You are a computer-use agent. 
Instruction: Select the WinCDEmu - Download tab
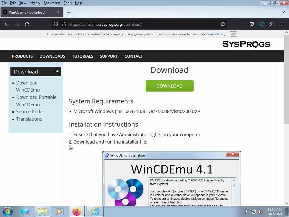32,12
